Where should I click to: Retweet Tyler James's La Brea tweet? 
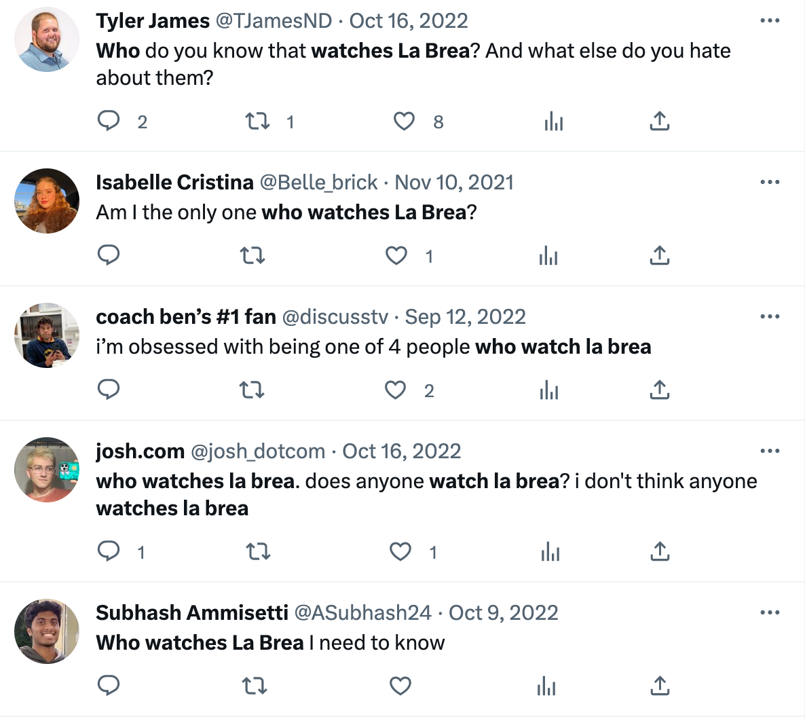257,122
